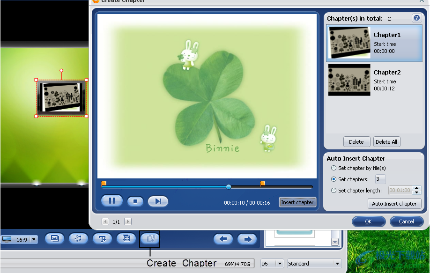Click the 00:00:10 / 00:00:16 time display
Image resolution: width=430 pixels, height=273 pixels.
[247, 203]
